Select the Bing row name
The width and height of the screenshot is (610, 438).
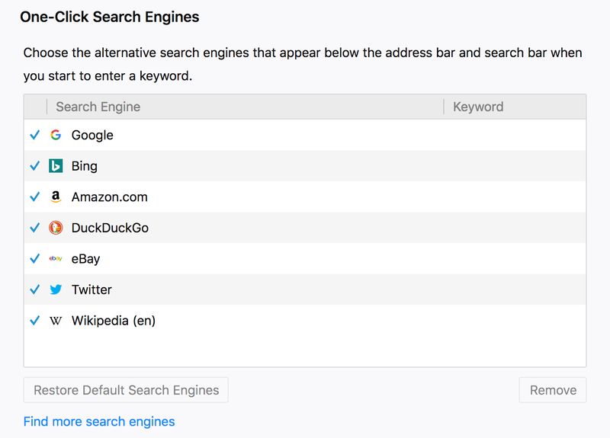[85, 166]
